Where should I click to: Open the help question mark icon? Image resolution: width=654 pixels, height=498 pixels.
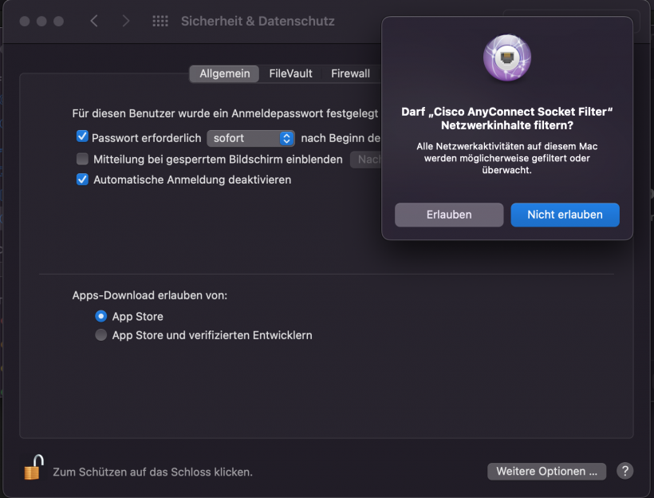(625, 472)
